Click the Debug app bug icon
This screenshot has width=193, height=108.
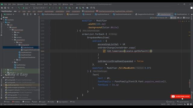point(60,8)
